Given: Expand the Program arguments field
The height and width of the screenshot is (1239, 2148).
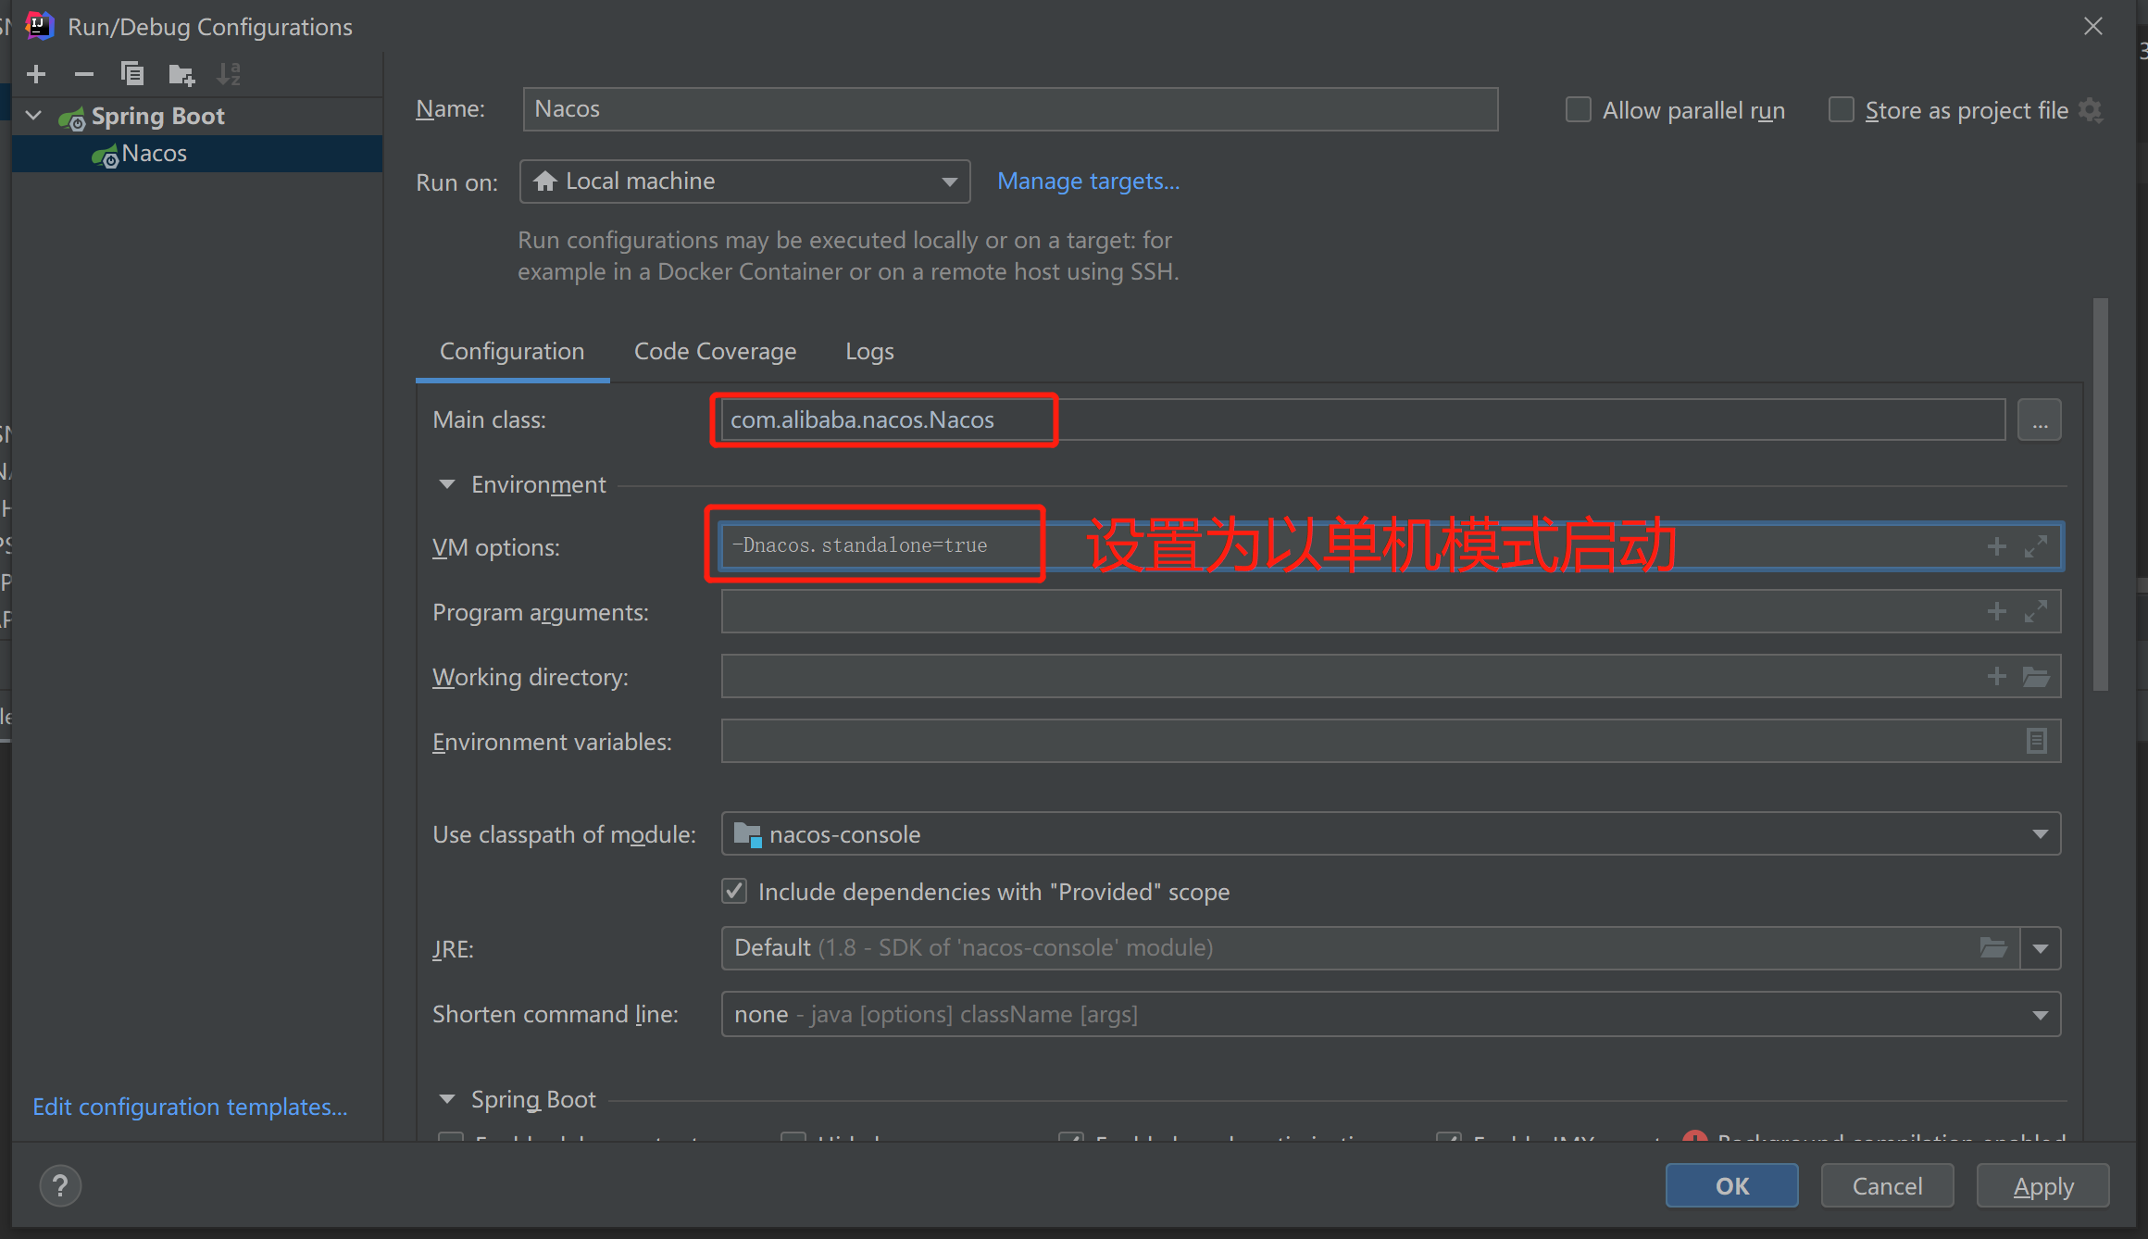Looking at the screenshot, I should tap(2036, 611).
